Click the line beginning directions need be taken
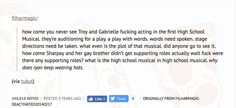Screen dimensions: 236x108 pyautogui.click(x=119, y=46)
